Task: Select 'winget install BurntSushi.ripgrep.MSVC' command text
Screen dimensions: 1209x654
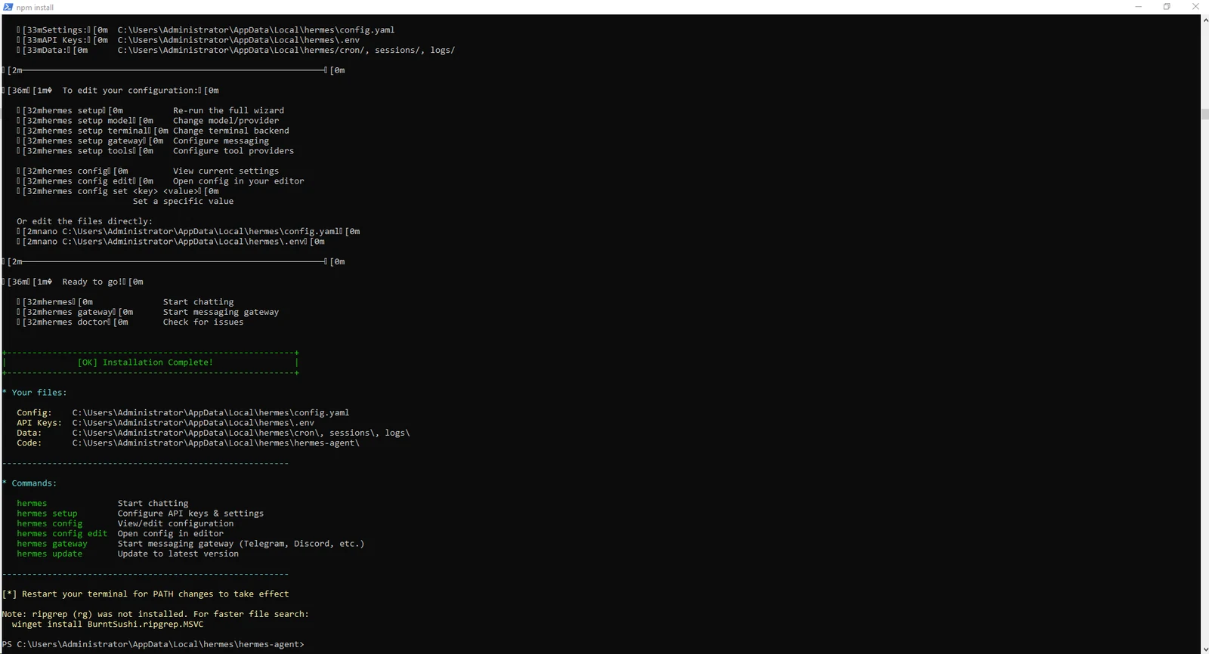Action: [x=107, y=625]
